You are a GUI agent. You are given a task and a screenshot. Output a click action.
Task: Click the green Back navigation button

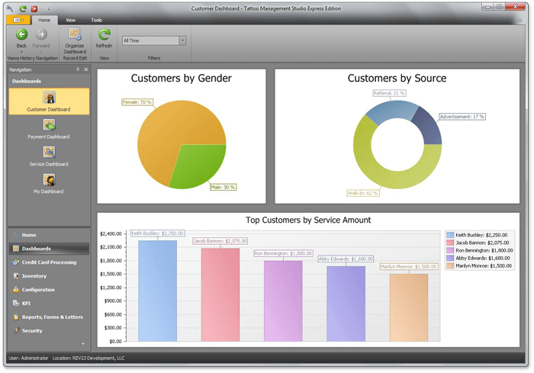21,34
